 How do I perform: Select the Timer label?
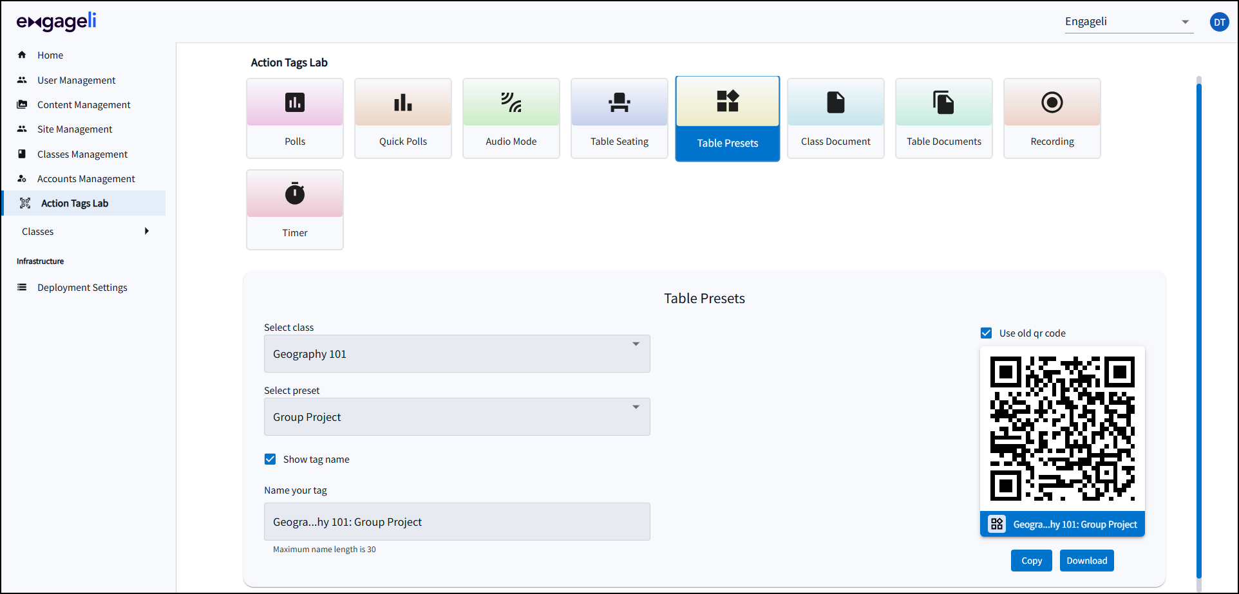[295, 233]
